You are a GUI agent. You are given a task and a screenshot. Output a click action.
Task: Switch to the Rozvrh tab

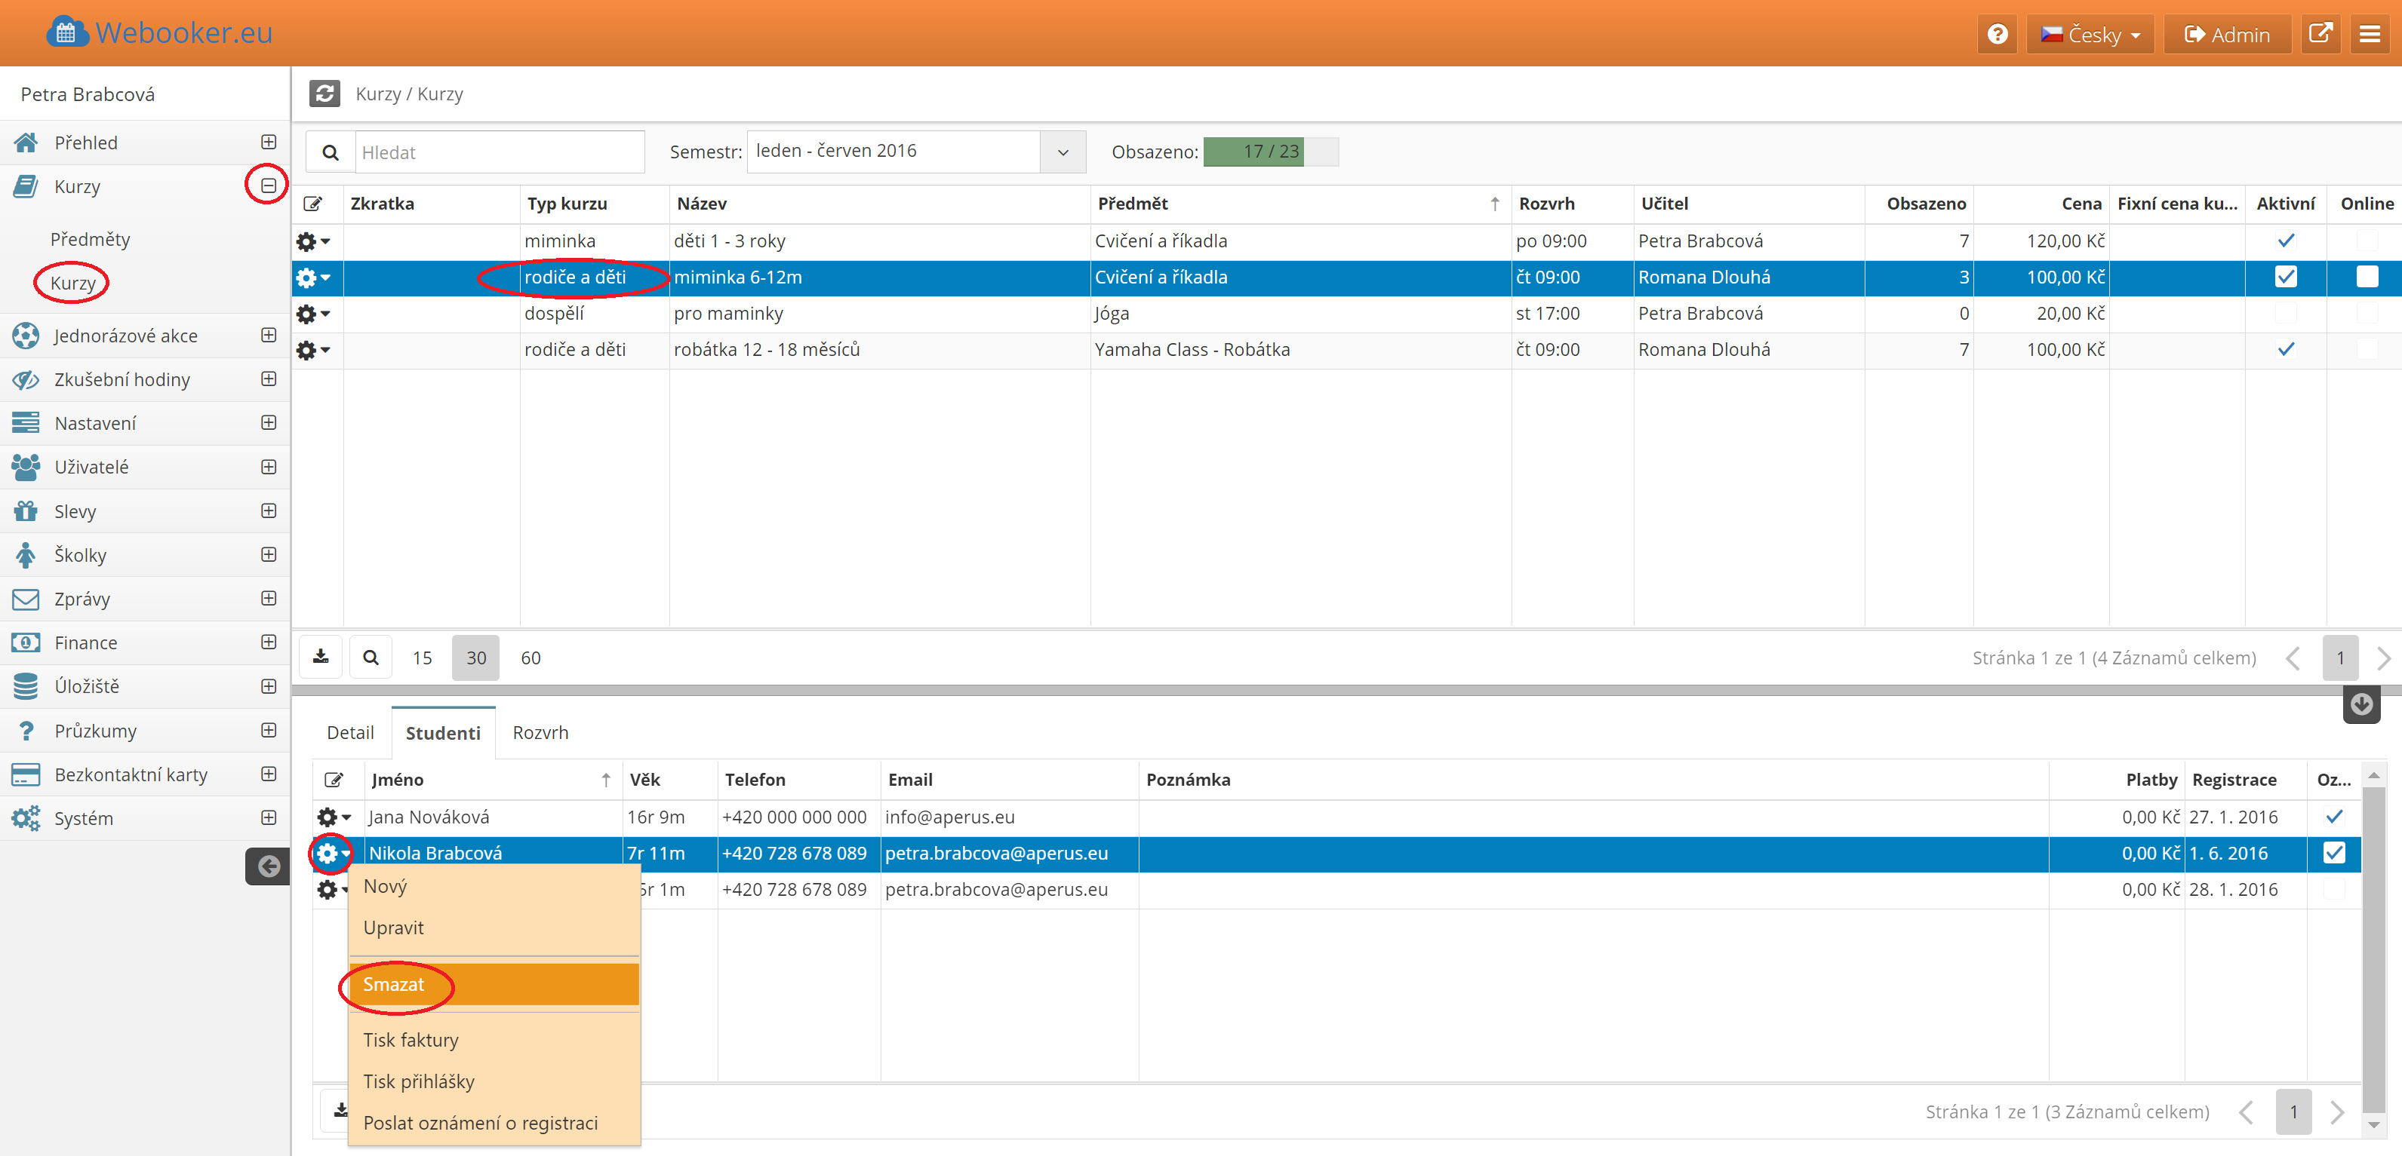point(540,732)
